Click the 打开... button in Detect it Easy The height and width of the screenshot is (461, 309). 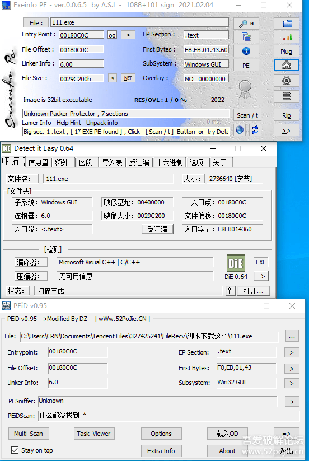click(253, 291)
